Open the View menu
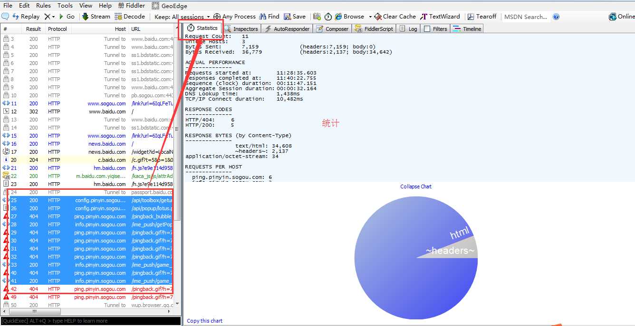Image resolution: width=635 pixels, height=326 pixels. (86, 6)
